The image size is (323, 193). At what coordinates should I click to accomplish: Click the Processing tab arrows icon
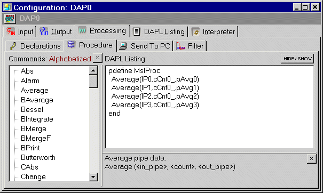(82, 31)
